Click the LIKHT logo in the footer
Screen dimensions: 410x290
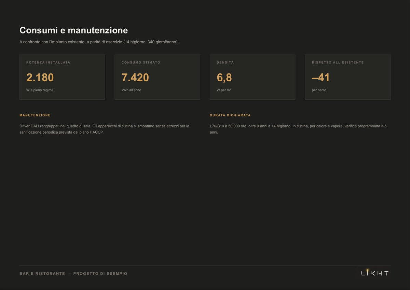[x=375, y=273]
